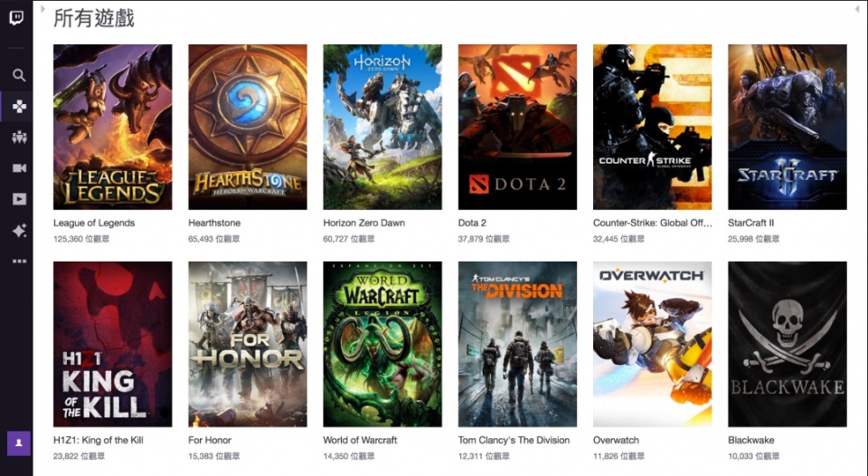This screenshot has width=868, height=476.
Task: Click the purple user profile icon at the bottom of the sidebar
Action: (18, 443)
